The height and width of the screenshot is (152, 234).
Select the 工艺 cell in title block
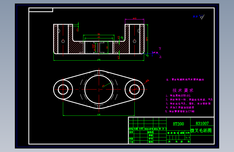tap(131, 142)
